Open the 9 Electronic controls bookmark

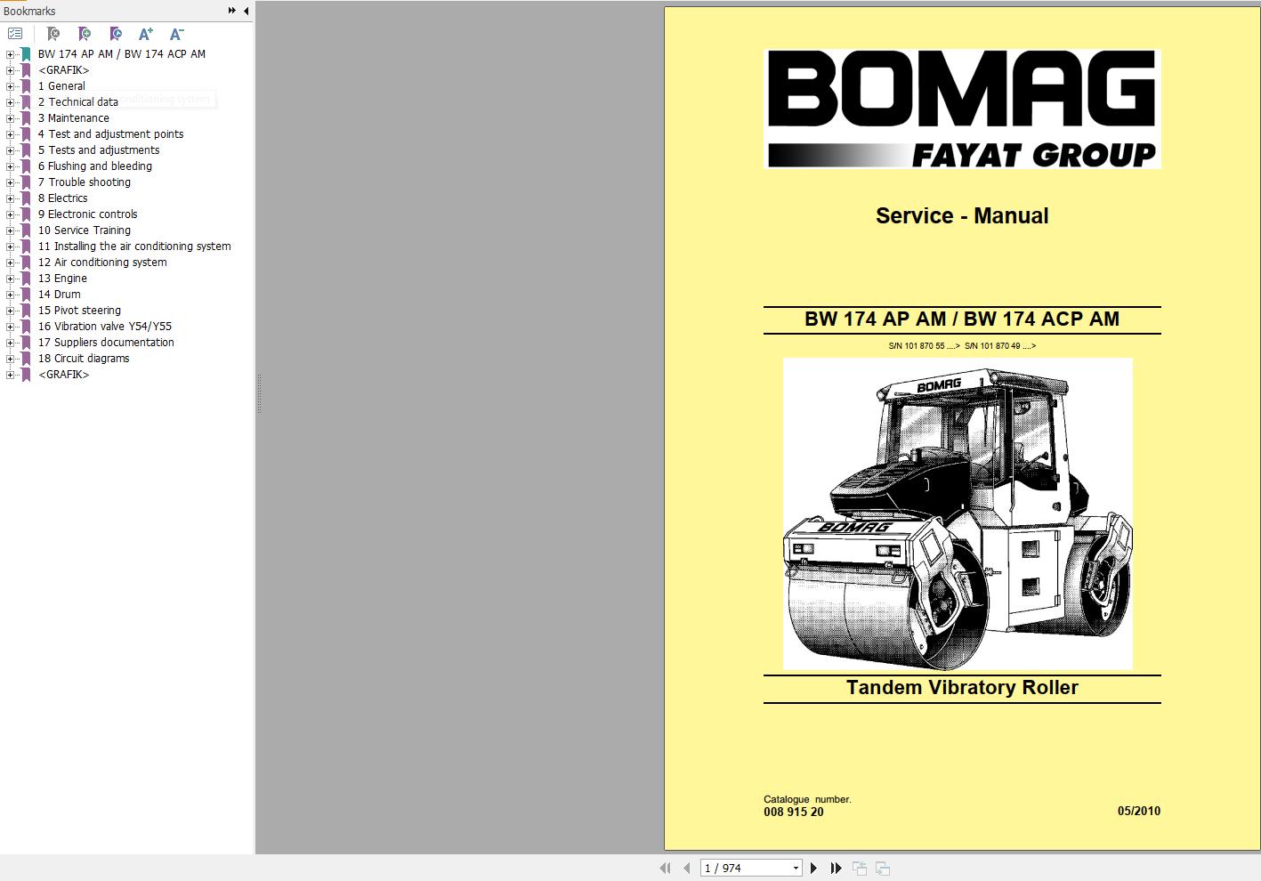coord(88,214)
